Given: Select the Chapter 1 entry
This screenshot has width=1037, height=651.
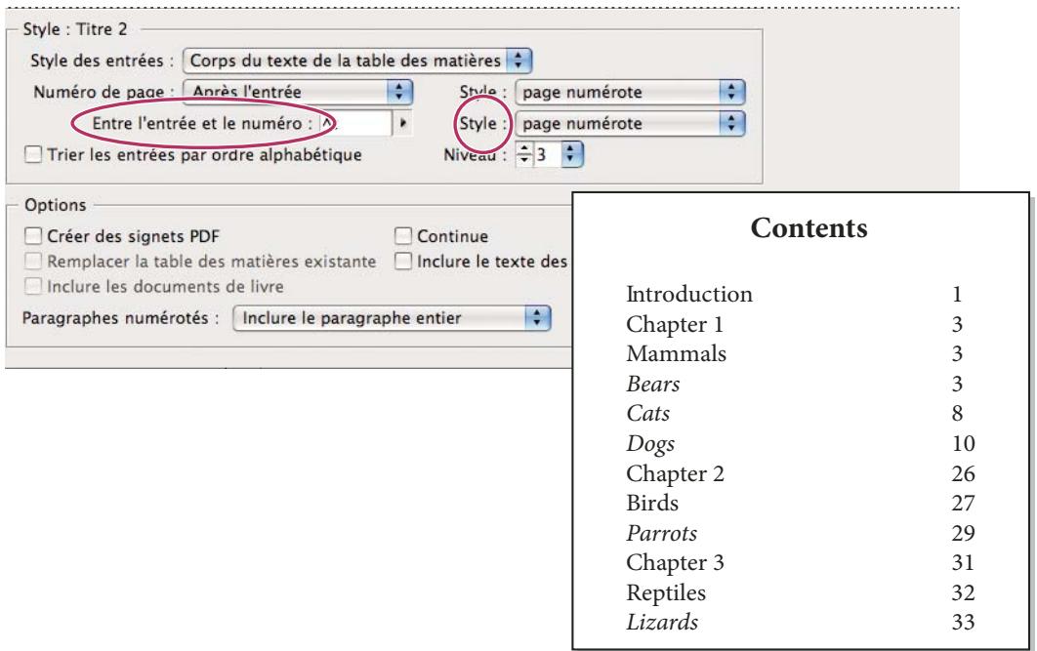Looking at the screenshot, I should pos(675,324).
